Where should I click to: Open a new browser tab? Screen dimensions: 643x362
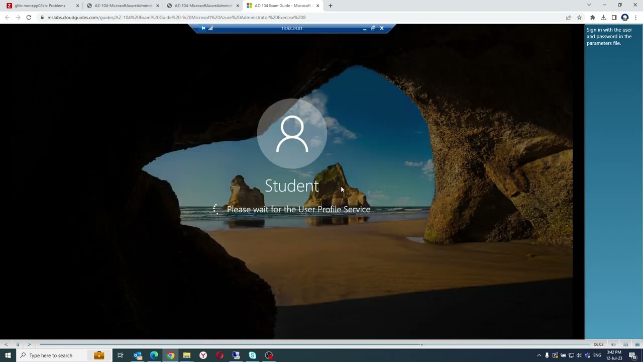pos(330,6)
